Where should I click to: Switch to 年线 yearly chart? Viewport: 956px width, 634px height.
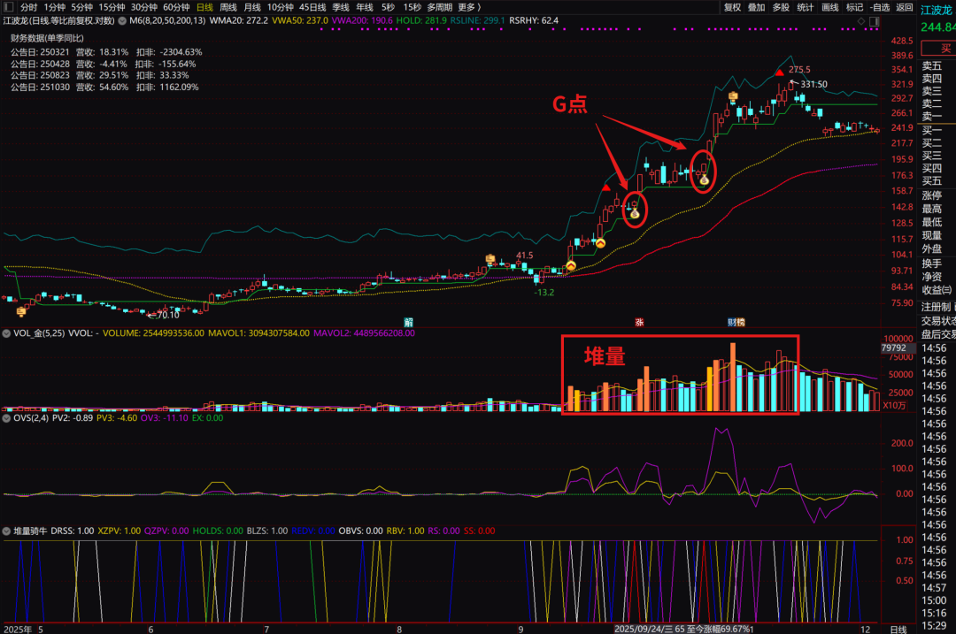pos(365,7)
